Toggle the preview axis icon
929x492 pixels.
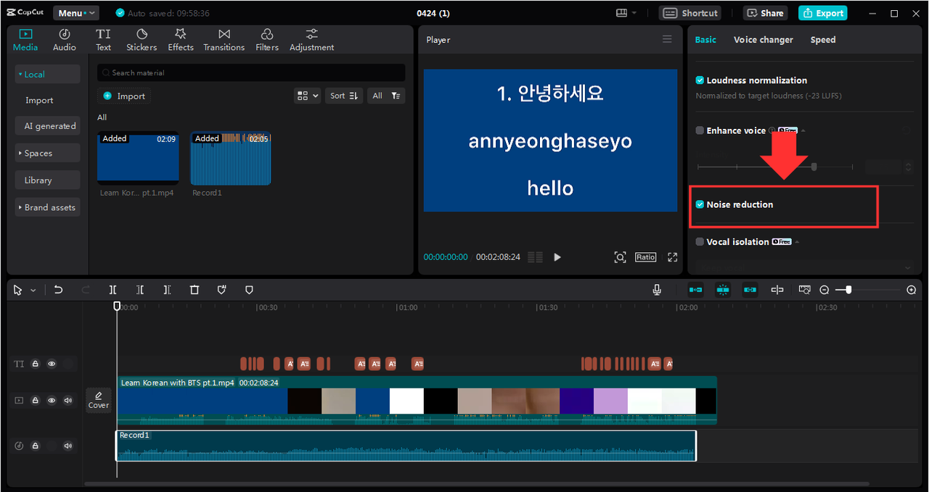(x=777, y=290)
